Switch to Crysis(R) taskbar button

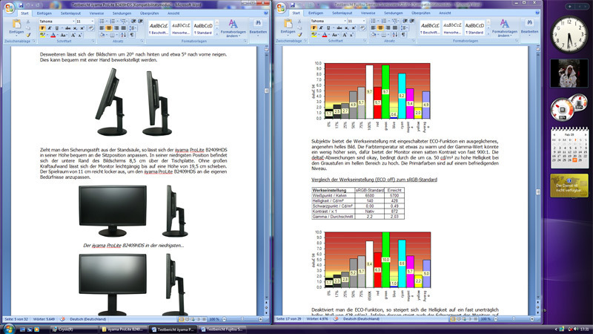point(73,330)
